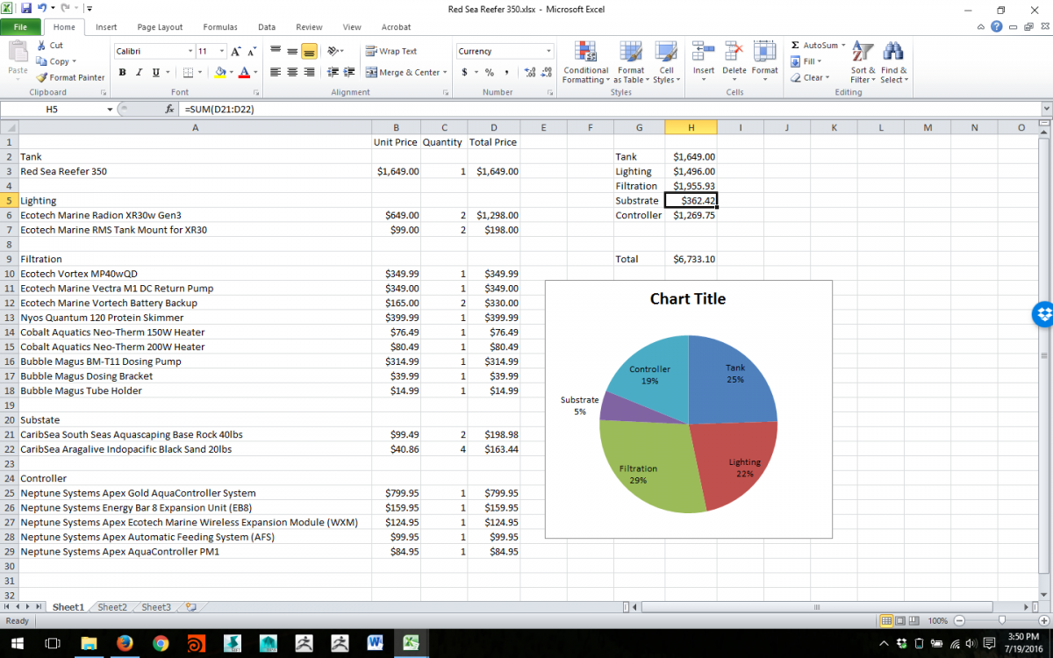
Task: Increase font size with Grow Font icon
Action: click(236, 52)
